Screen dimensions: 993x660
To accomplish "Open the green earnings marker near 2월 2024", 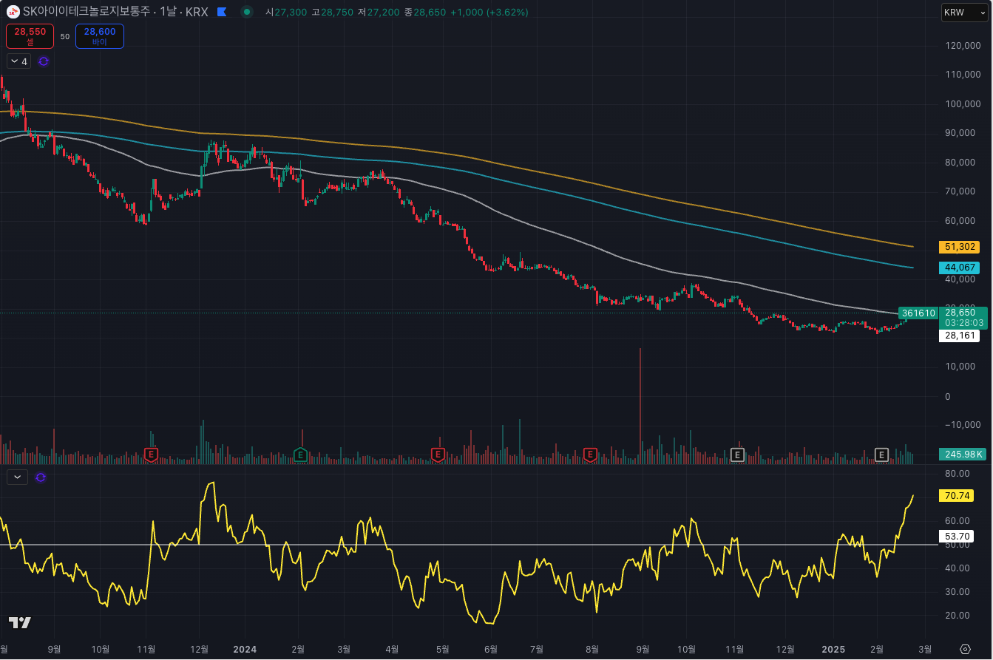I will [301, 454].
